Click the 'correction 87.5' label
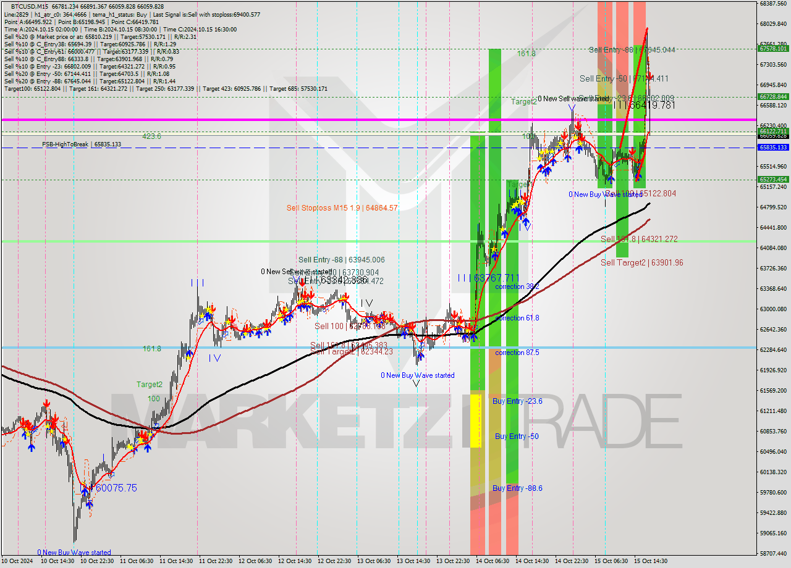 point(517,353)
